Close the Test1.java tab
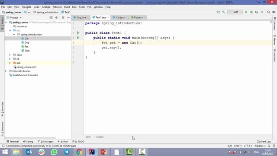This screenshot has height=156, width=277. [108, 17]
